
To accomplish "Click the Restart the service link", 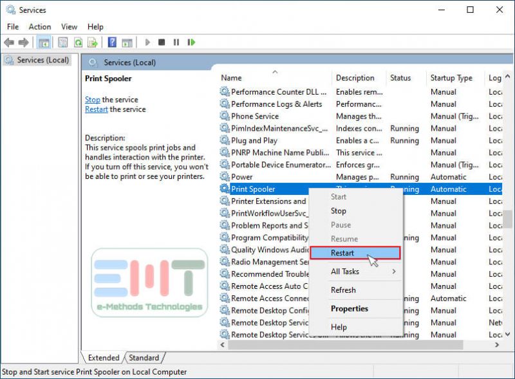I will 97,109.
